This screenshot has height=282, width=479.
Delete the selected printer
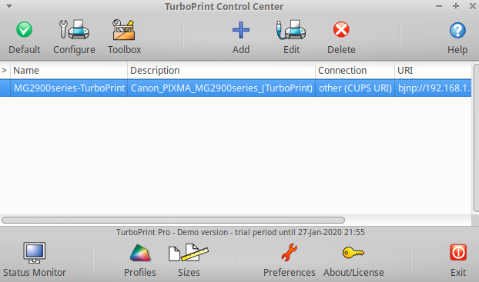point(341,37)
